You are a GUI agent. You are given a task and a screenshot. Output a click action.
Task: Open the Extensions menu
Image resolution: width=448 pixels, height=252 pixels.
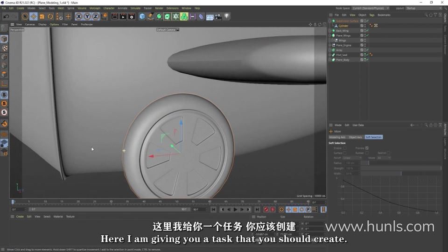pyautogui.click(x=172, y=8)
